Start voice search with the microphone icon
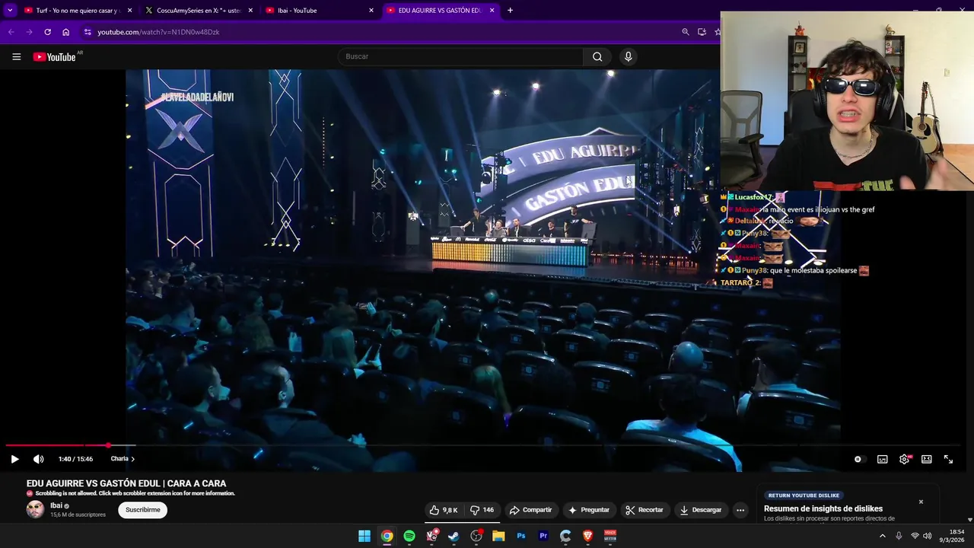The image size is (974, 548). pos(628,56)
